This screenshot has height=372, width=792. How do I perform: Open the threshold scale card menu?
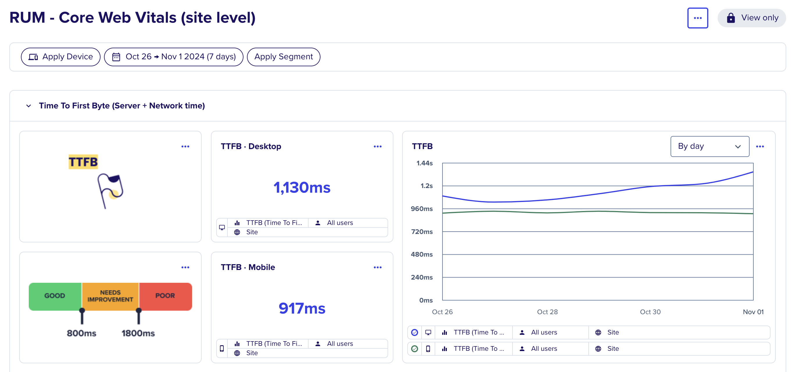pyautogui.click(x=185, y=267)
